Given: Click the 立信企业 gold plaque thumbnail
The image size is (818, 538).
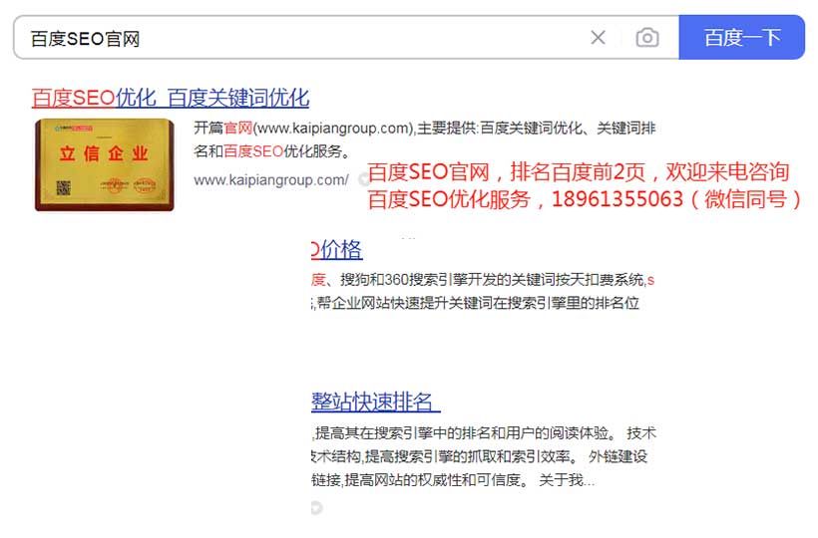Looking at the screenshot, I should point(104,164).
